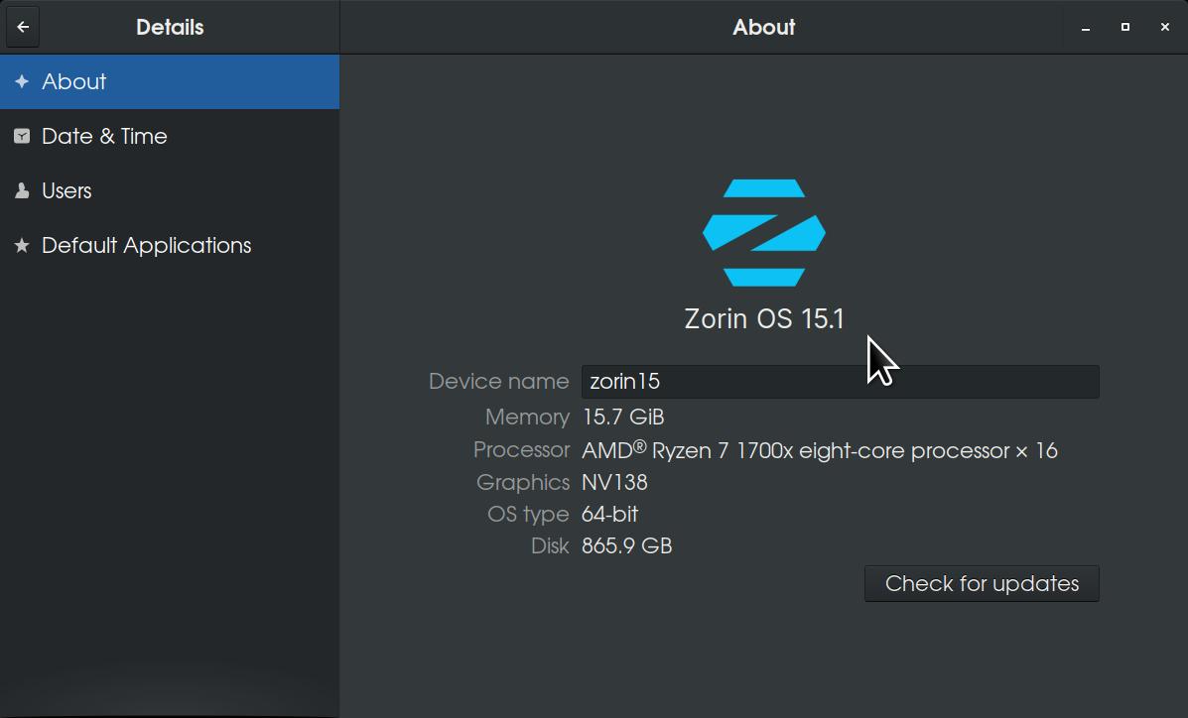Open the Default Applications section
Image resolution: width=1188 pixels, height=718 pixels.
click(170, 245)
